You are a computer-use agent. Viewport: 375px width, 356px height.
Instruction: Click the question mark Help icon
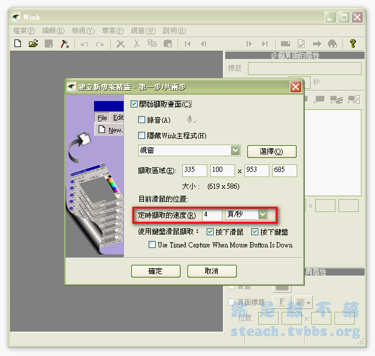(x=353, y=44)
